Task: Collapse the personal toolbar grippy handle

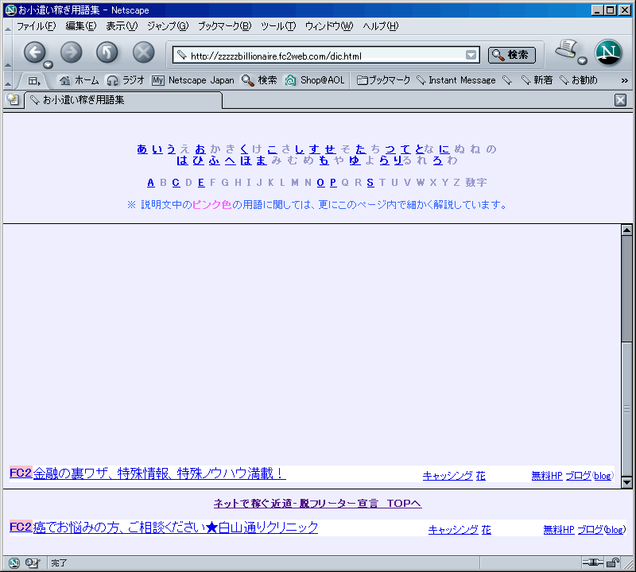Action: (x=8, y=81)
